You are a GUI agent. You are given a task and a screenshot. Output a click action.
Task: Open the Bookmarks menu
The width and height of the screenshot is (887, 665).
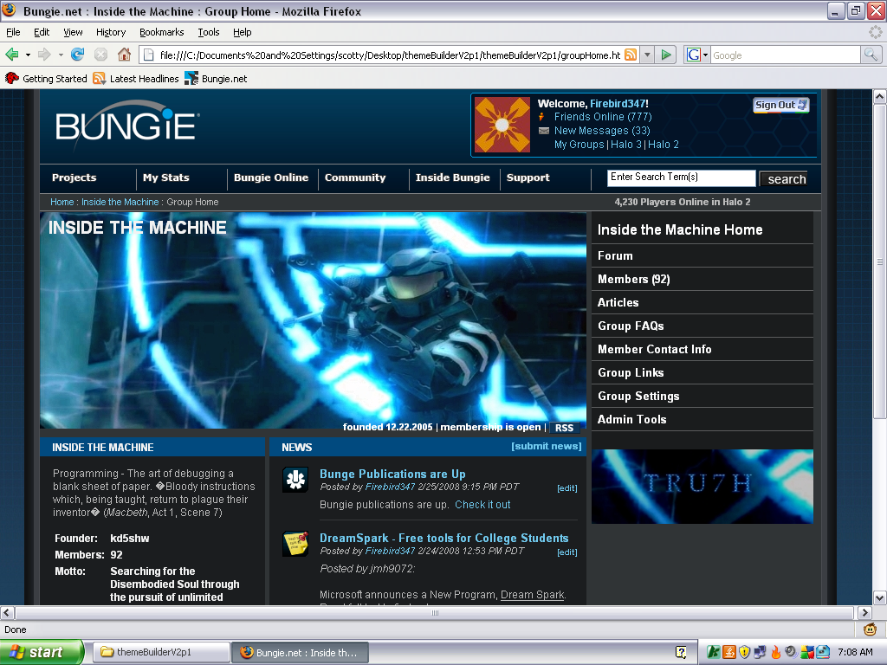click(x=161, y=32)
